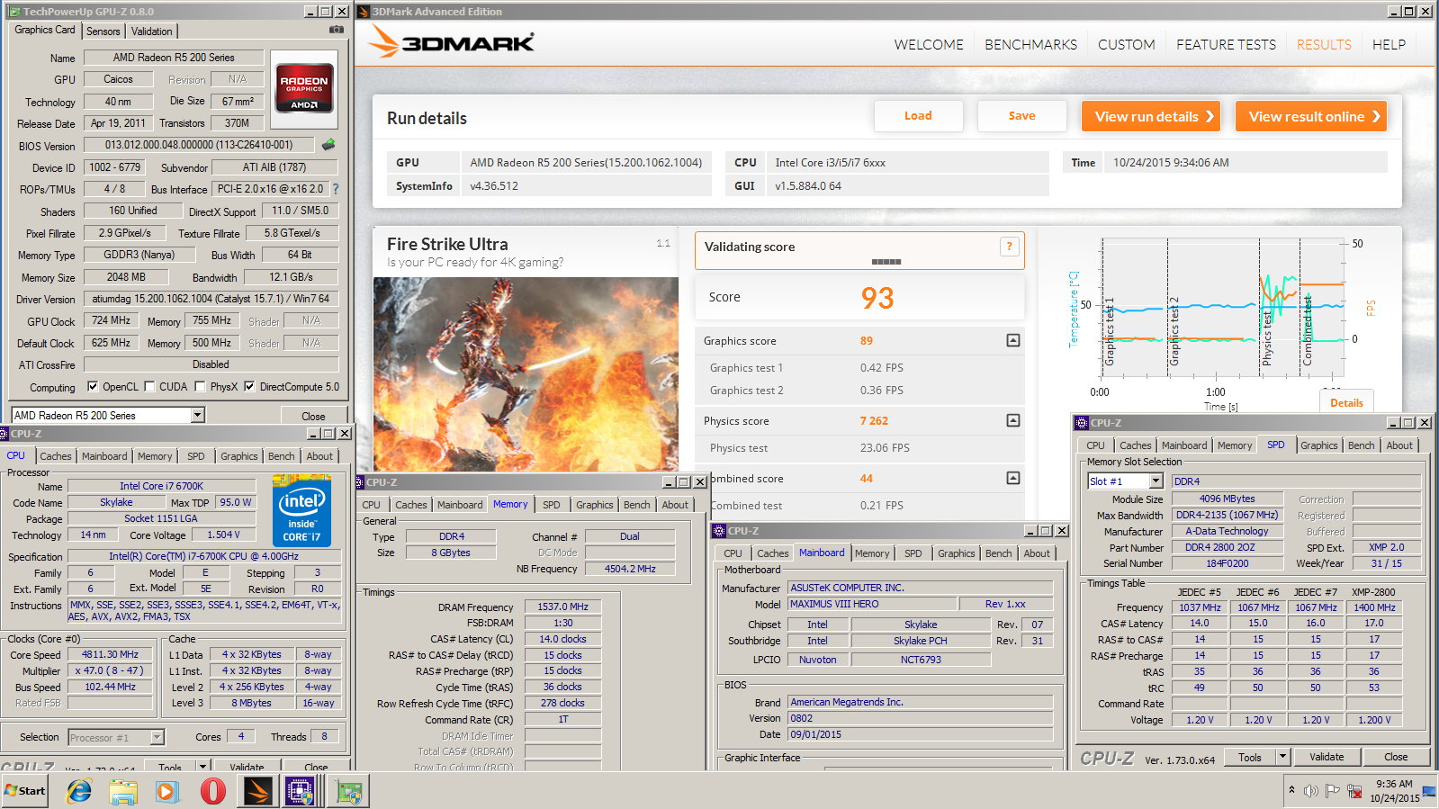The height and width of the screenshot is (809, 1439).
Task: Click the Validating score question mark icon
Action: (1009, 247)
